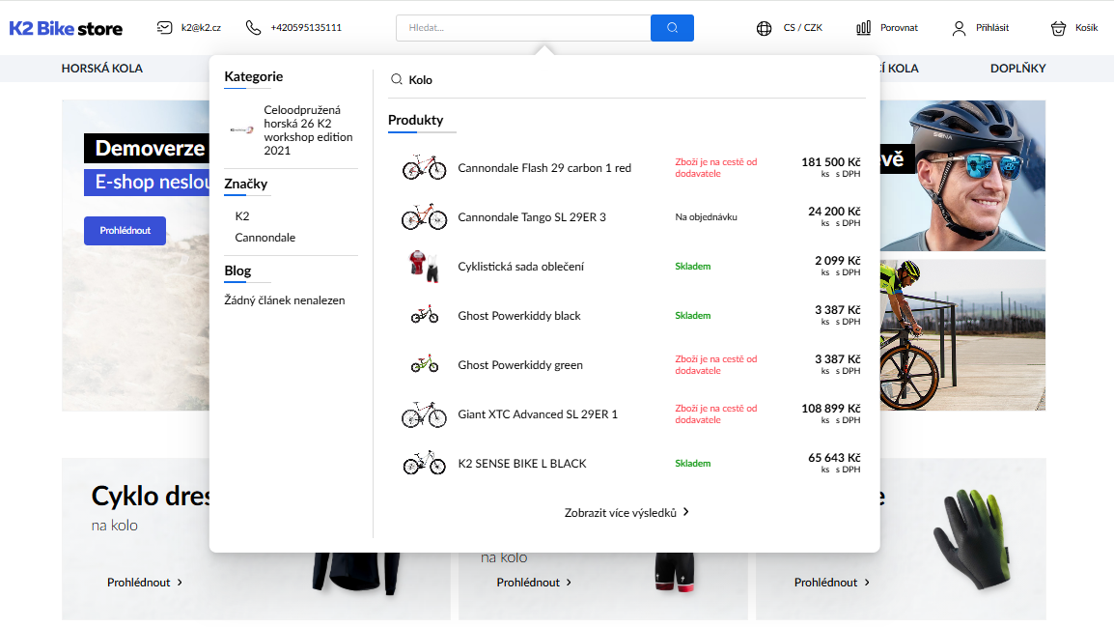
Task: Click the K2 Bike store logo
Action: click(66, 28)
